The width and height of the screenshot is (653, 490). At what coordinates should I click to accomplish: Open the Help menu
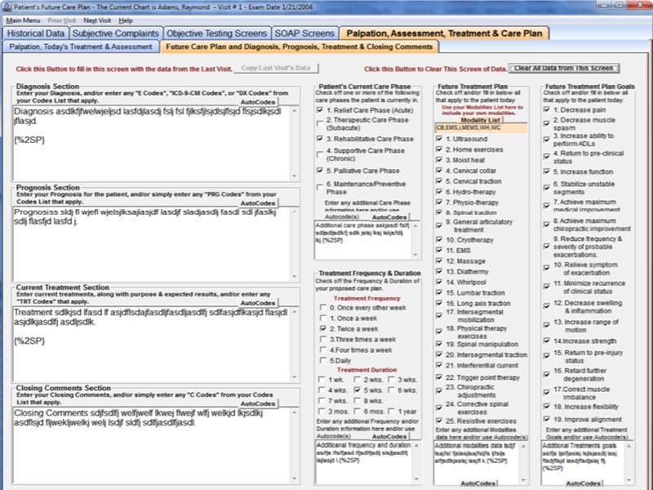[126, 20]
